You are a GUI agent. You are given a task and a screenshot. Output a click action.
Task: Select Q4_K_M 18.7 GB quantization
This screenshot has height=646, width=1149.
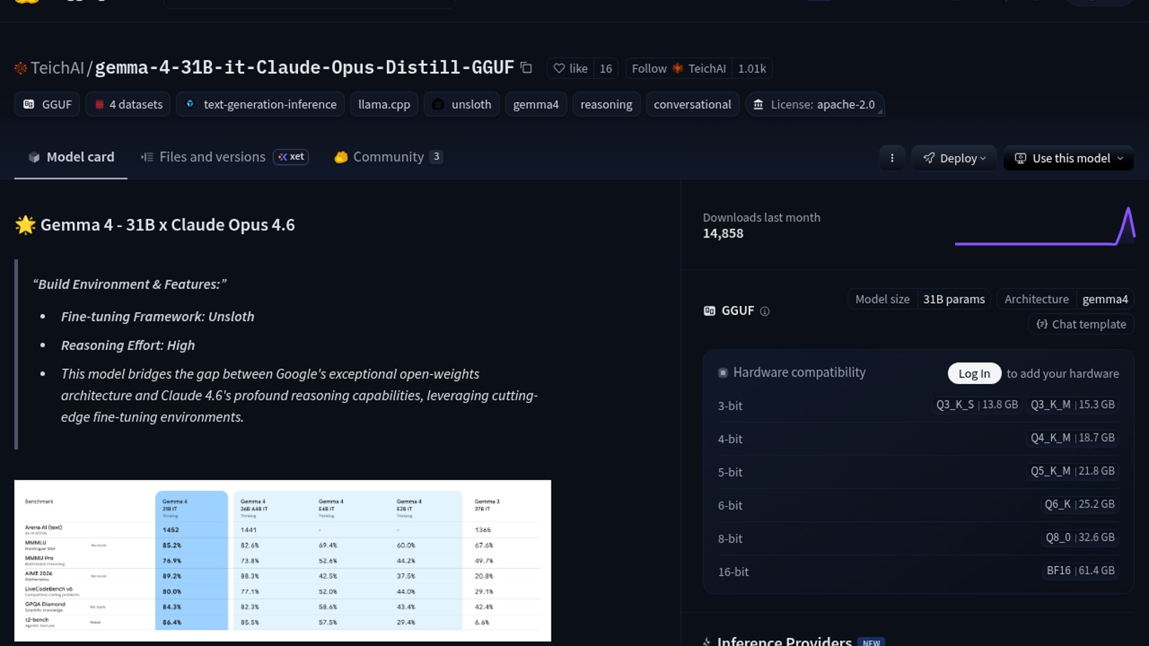click(1072, 438)
